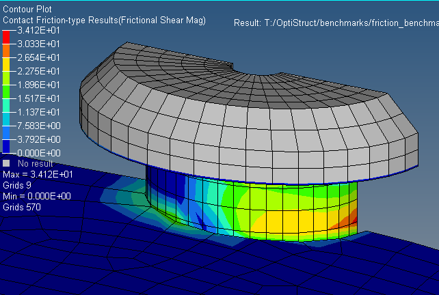
Task: Select legend value 1.896E+01
Action: 39,85
